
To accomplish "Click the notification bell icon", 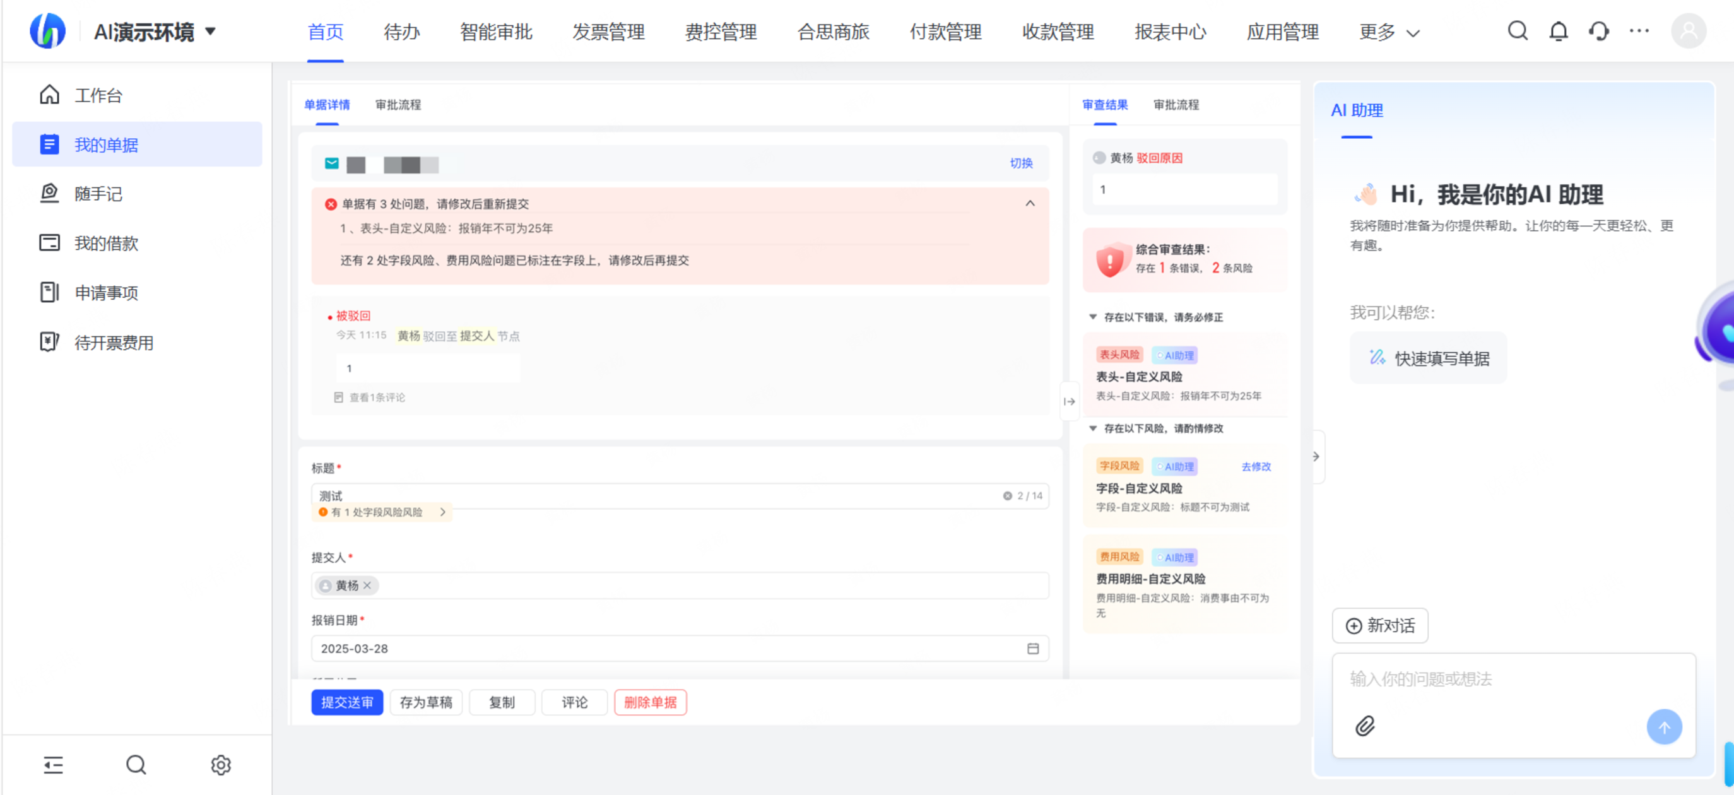I will click(x=1559, y=32).
